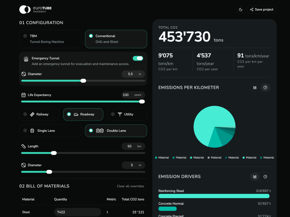Click the Length slider handle

(x=54, y=153)
